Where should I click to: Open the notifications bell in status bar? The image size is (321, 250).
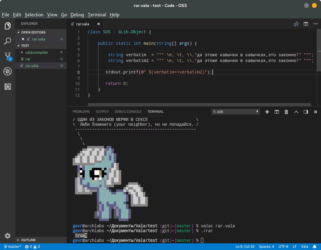(315, 247)
